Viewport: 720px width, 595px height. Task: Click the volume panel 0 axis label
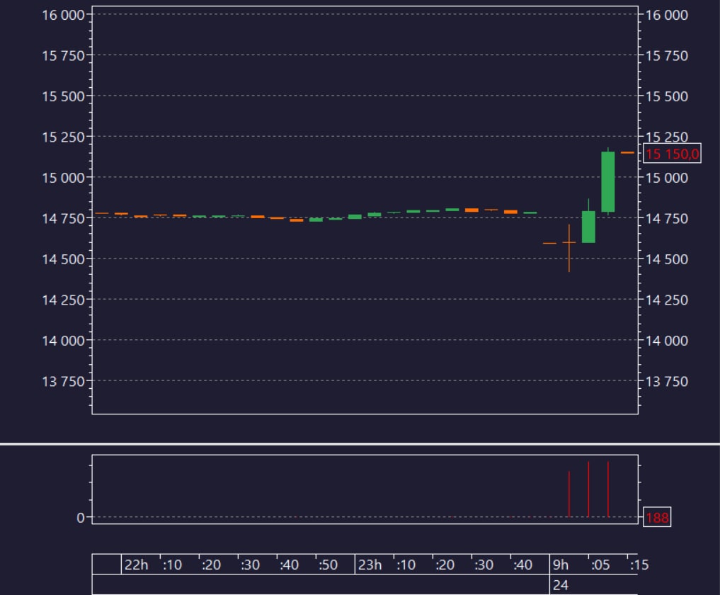click(x=81, y=518)
